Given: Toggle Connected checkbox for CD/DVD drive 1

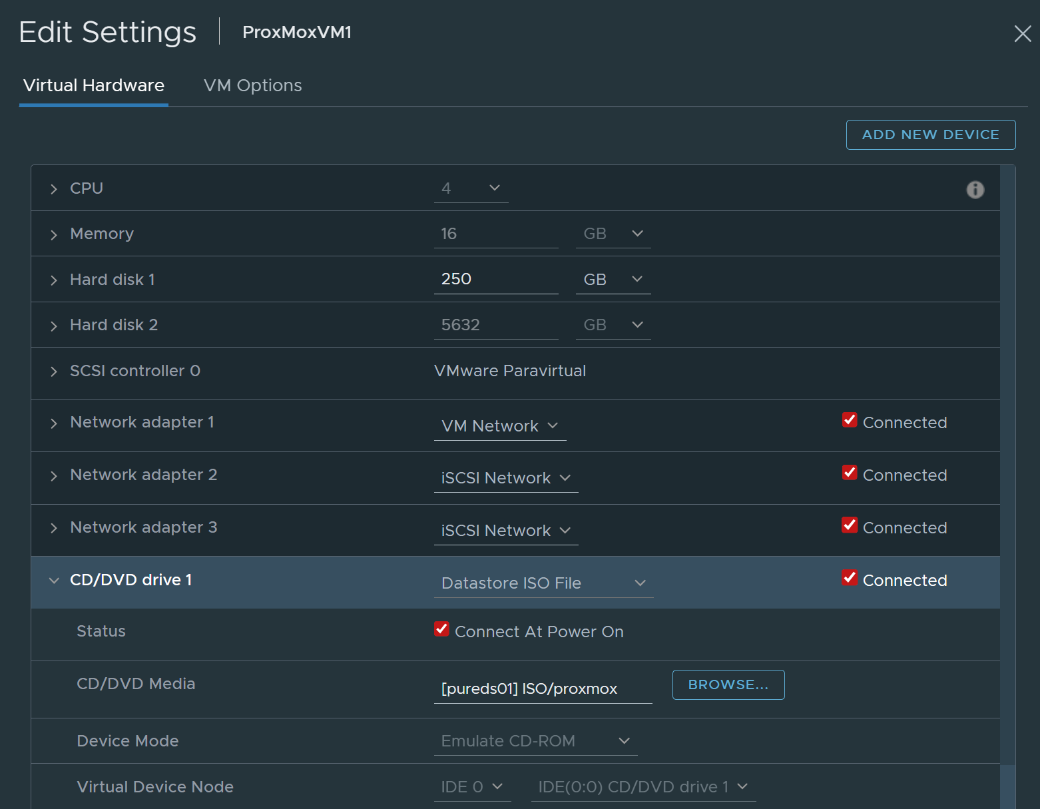Looking at the screenshot, I should (x=850, y=578).
